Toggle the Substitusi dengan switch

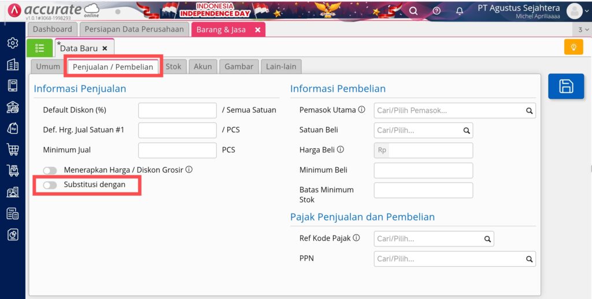pyautogui.click(x=50, y=185)
